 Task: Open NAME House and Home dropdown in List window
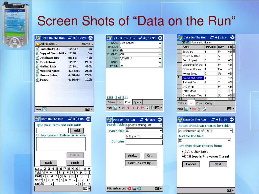(x=232, y=43)
